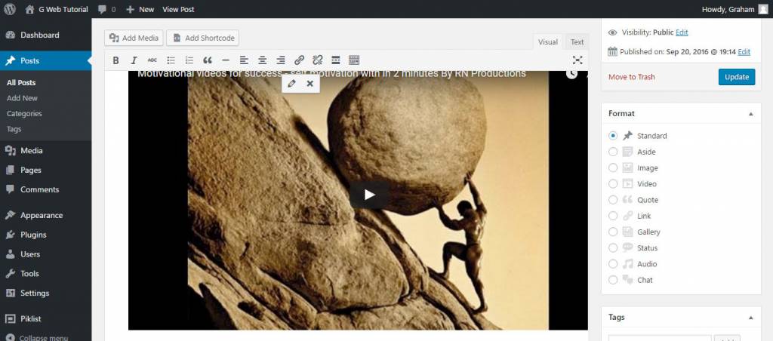773x341 pixels.
Task: Click the Add Media button
Action: [134, 38]
